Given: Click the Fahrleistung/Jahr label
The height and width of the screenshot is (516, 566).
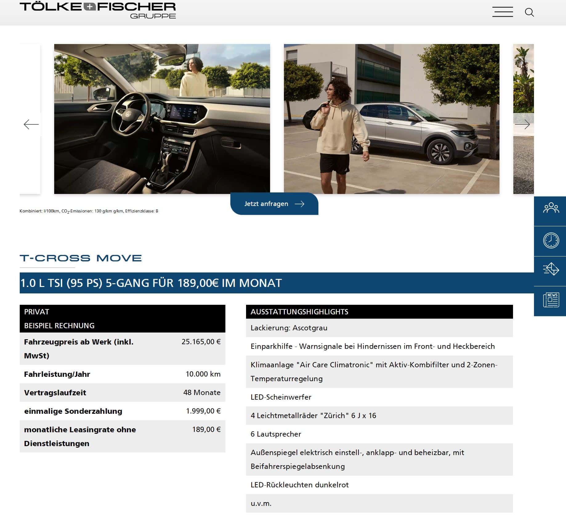Looking at the screenshot, I should tap(57, 374).
